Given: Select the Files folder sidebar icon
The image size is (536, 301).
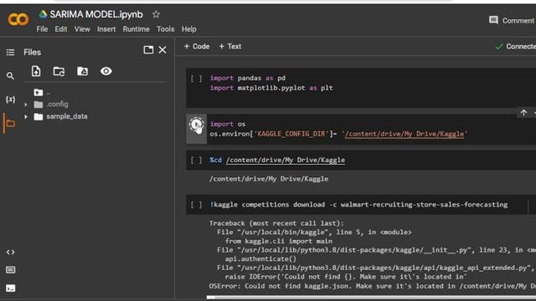Looking at the screenshot, I should (x=10, y=123).
